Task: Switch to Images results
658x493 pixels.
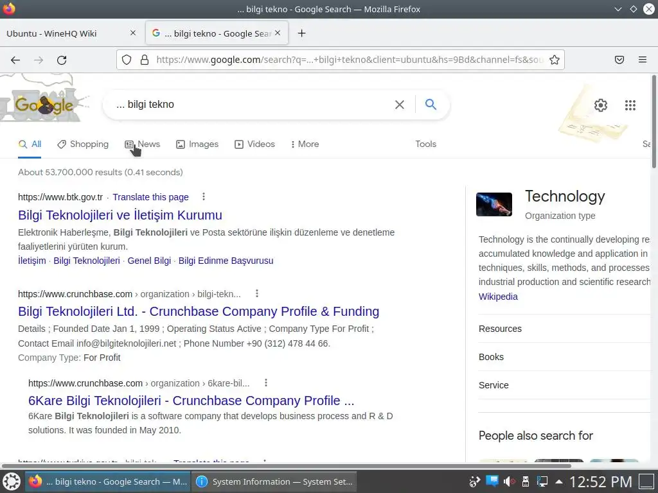Action: tap(197, 144)
